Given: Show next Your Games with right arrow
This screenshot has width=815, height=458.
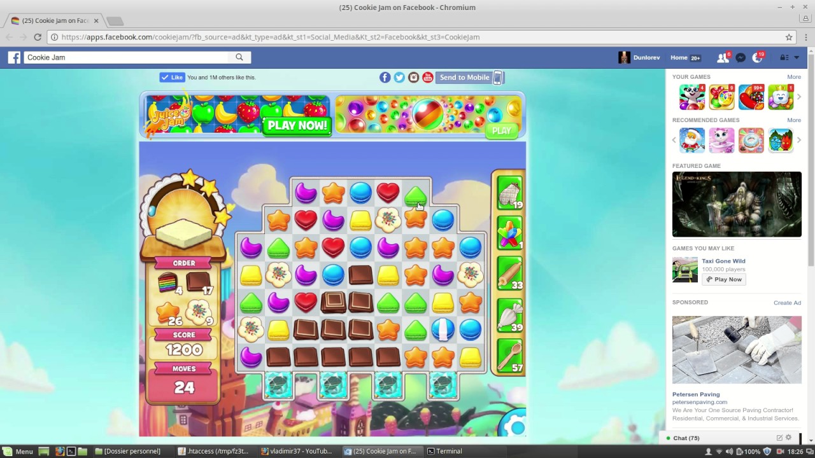Looking at the screenshot, I should click(799, 97).
